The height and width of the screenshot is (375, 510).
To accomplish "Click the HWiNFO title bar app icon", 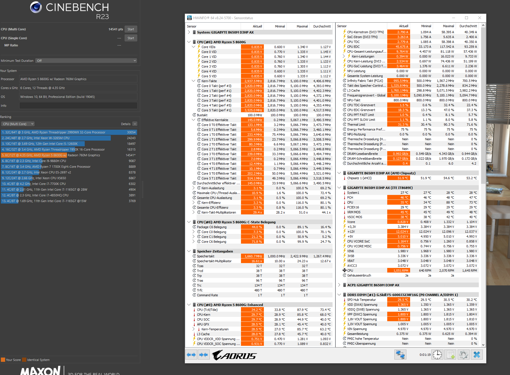I will [x=189, y=18].
